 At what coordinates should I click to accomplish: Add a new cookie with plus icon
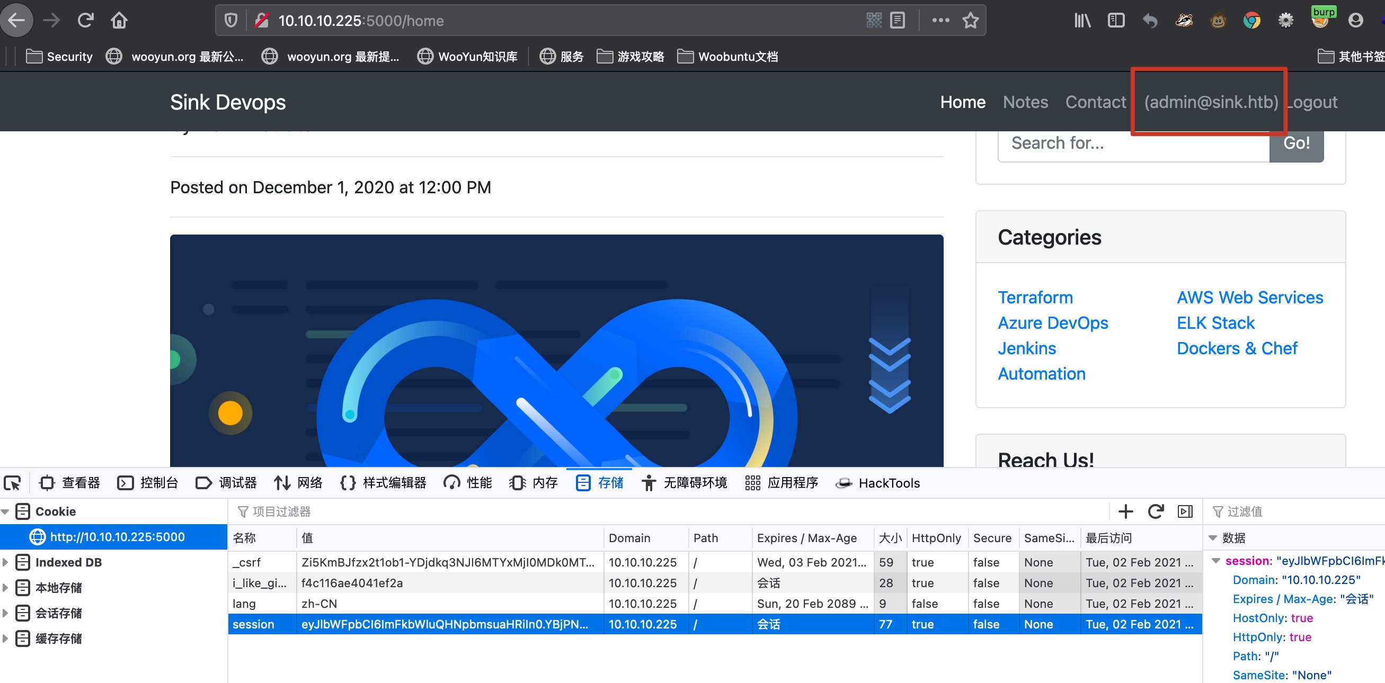click(1125, 511)
